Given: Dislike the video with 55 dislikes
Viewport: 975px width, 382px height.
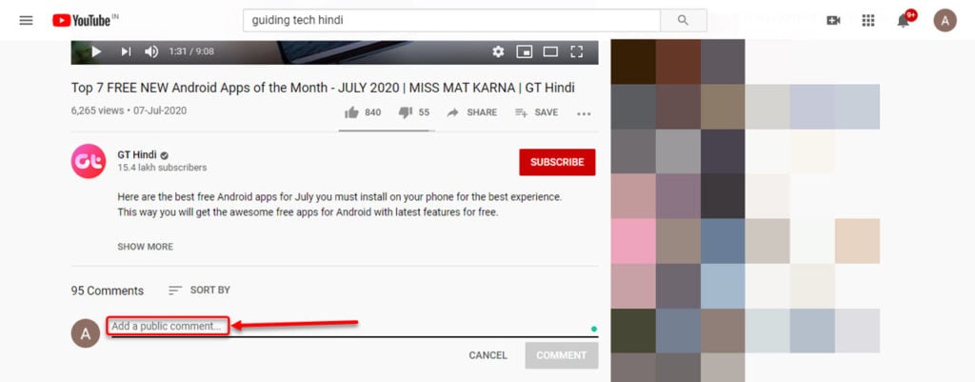Looking at the screenshot, I should click(414, 112).
